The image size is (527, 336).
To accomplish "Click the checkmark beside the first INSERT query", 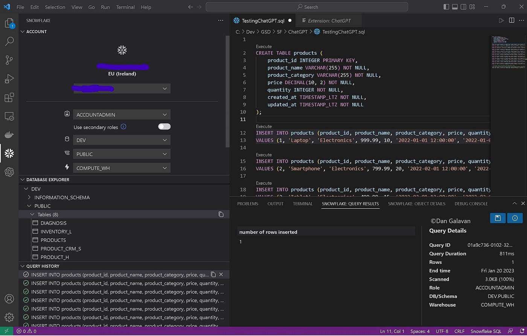I will (x=26, y=274).
